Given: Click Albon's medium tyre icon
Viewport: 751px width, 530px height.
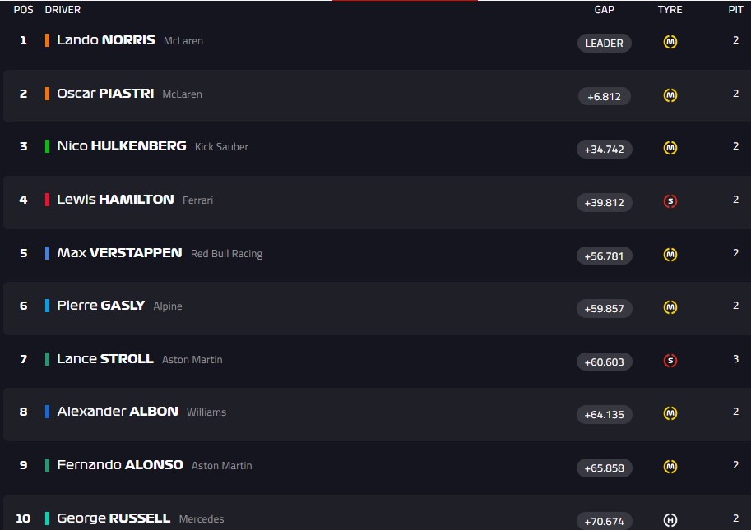Looking at the screenshot, I should pyautogui.click(x=670, y=413).
